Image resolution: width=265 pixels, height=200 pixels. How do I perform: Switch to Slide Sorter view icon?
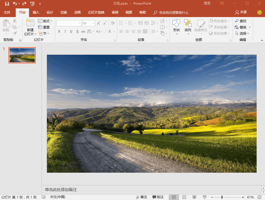[x=184, y=197]
